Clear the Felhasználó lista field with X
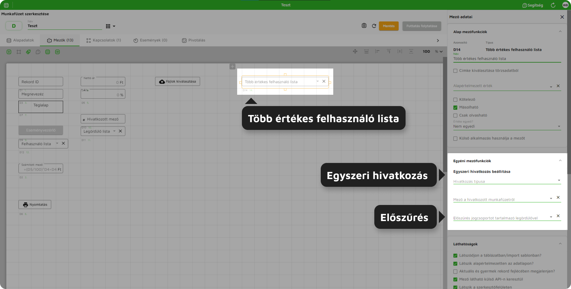The height and width of the screenshot is (289, 571). tap(63, 143)
